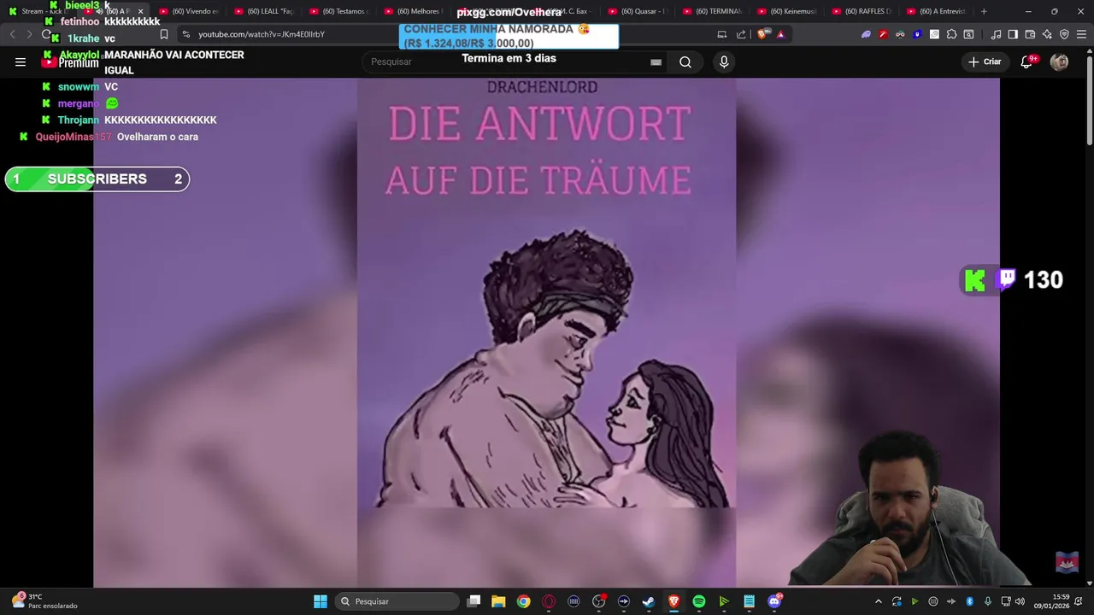Switch to the 'Testamos' browser tab
Viewport: 1094px width, 615px height.
(x=340, y=11)
